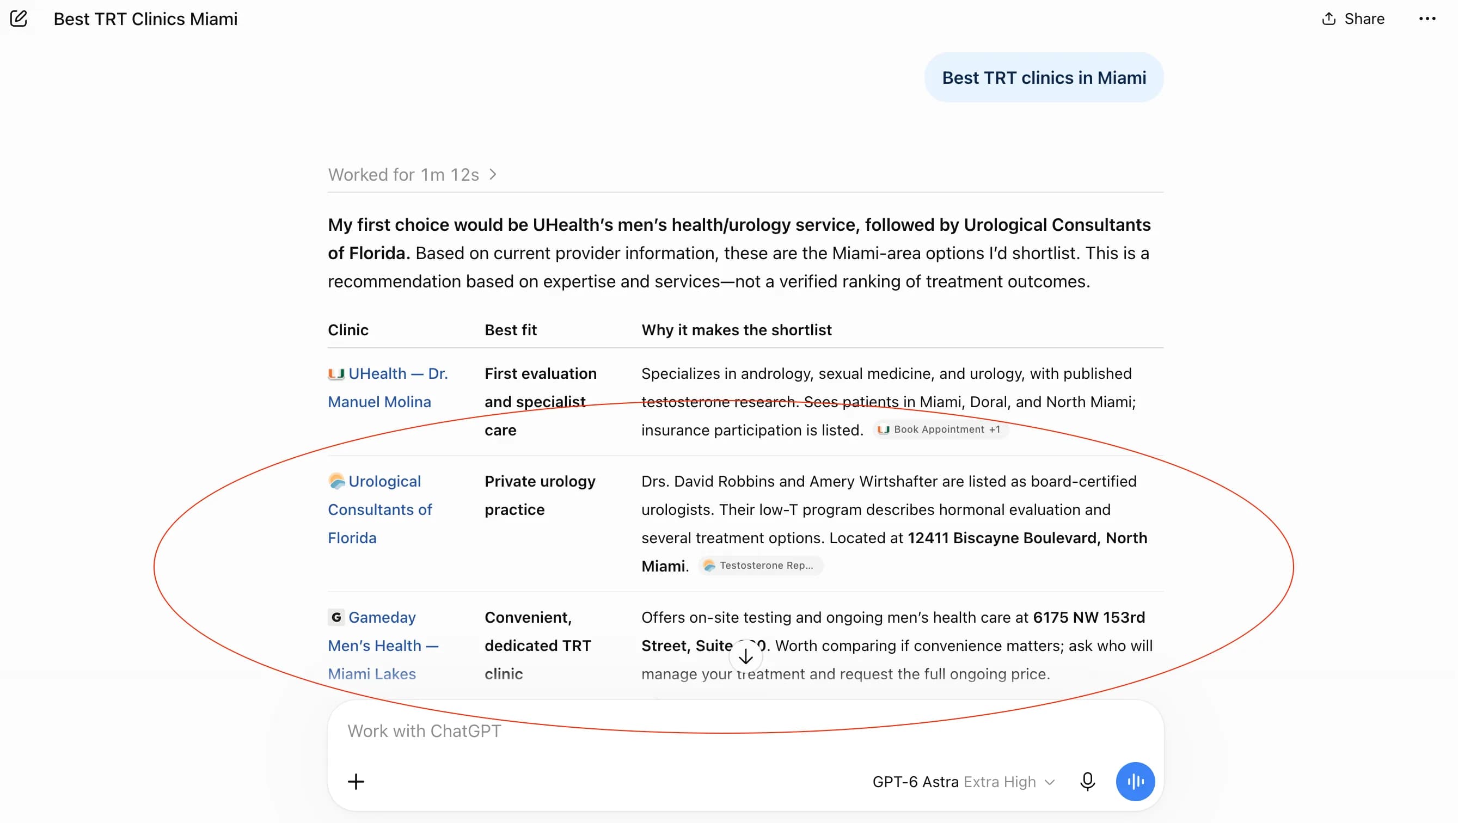1458x823 pixels.
Task: Click the 'Why it makes the shortlist' column header
Action: tap(737, 330)
